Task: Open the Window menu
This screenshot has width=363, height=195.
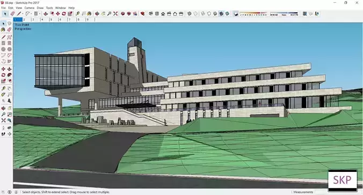Action: pos(61,8)
